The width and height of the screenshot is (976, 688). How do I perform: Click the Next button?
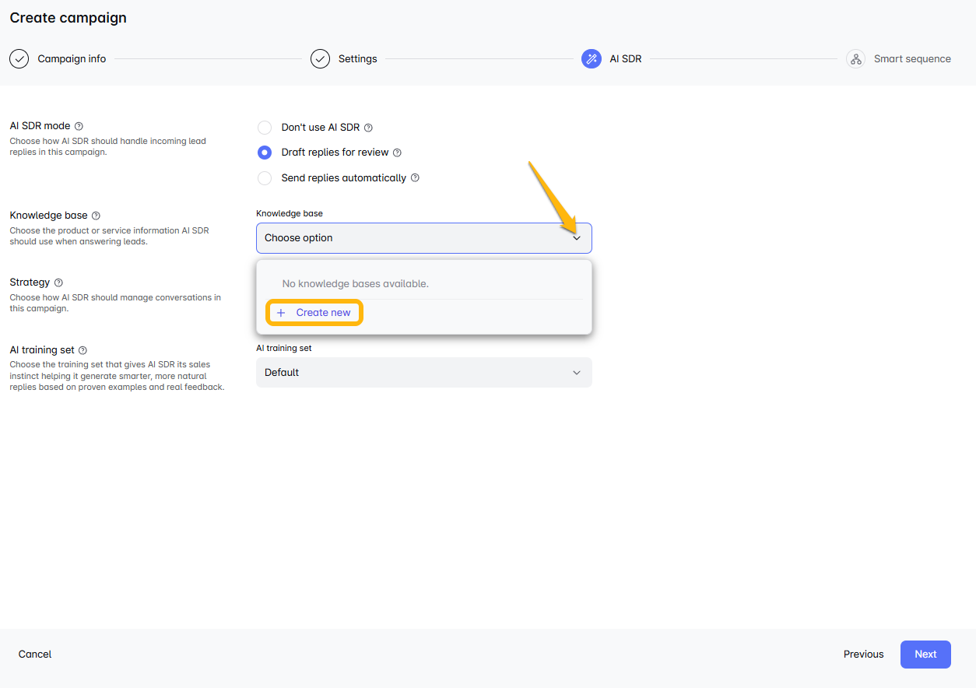pos(925,655)
